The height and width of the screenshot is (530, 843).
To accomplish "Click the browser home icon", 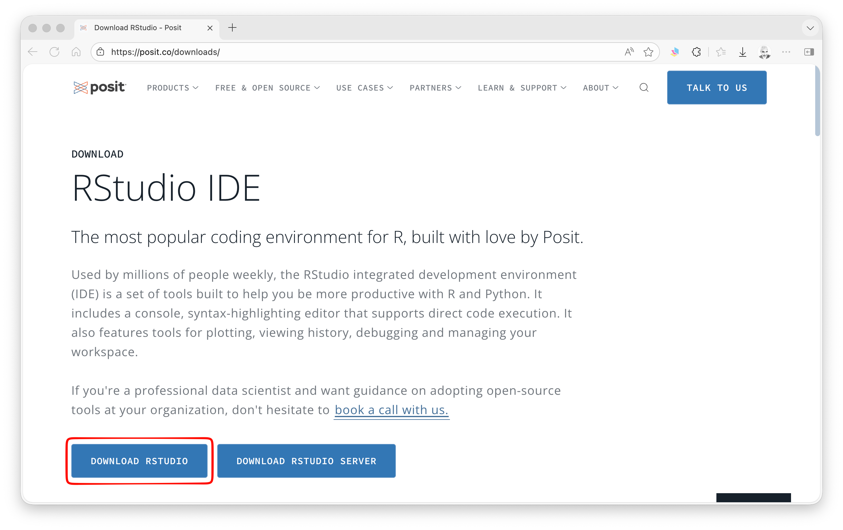I will click(76, 52).
